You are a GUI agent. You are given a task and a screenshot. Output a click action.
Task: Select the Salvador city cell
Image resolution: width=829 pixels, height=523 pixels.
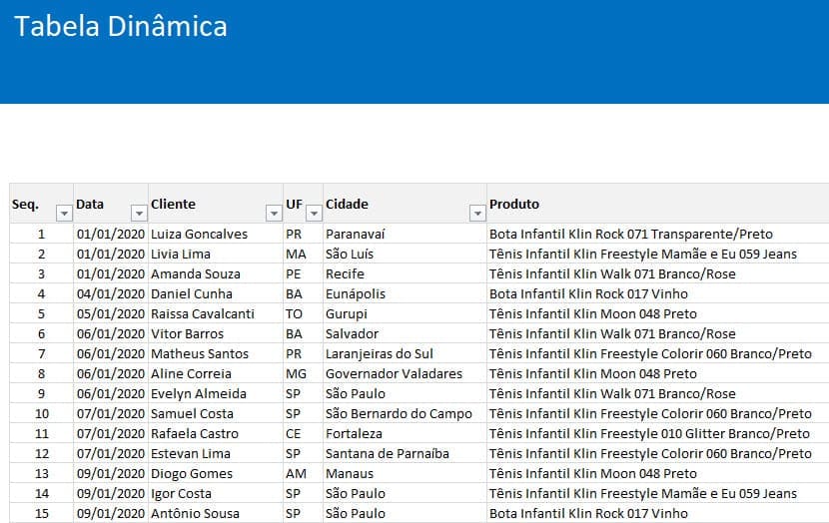tap(405, 334)
